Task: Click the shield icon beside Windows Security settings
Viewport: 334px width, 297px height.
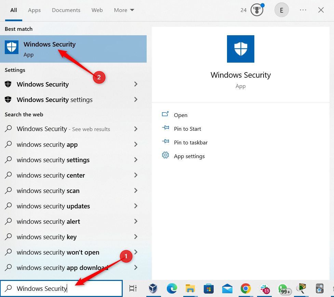Action: (x=9, y=100)
